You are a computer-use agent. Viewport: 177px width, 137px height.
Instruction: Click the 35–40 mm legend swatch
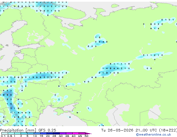click(69, 133)
